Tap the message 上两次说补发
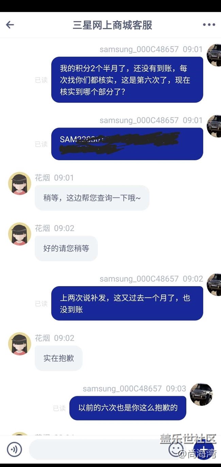The width and height of the screenshot is (221, 467). (127, 303)
